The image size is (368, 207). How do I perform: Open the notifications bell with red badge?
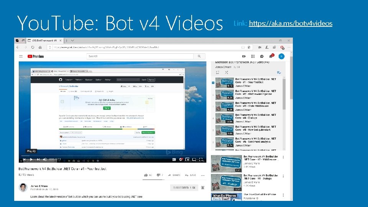point(271,56)
